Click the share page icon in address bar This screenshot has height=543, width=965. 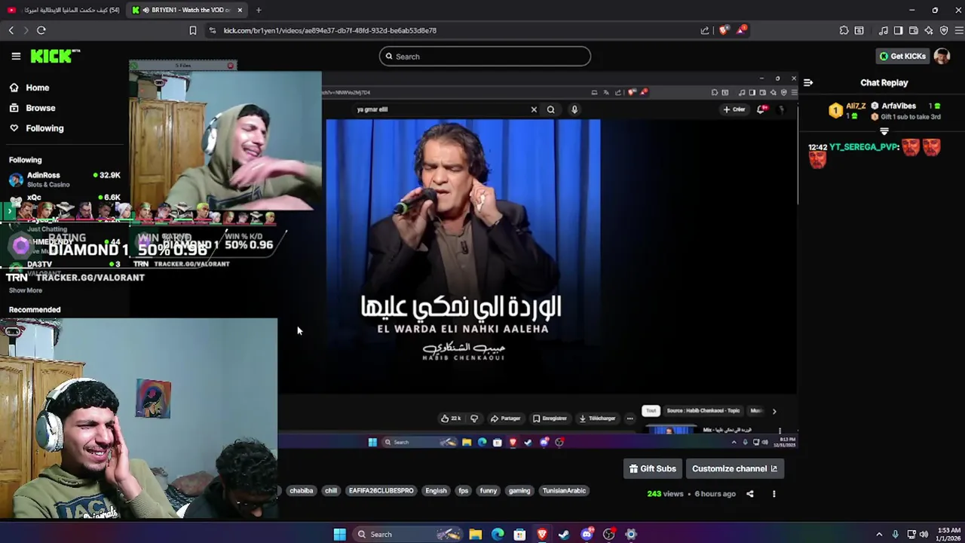[705, 30]
